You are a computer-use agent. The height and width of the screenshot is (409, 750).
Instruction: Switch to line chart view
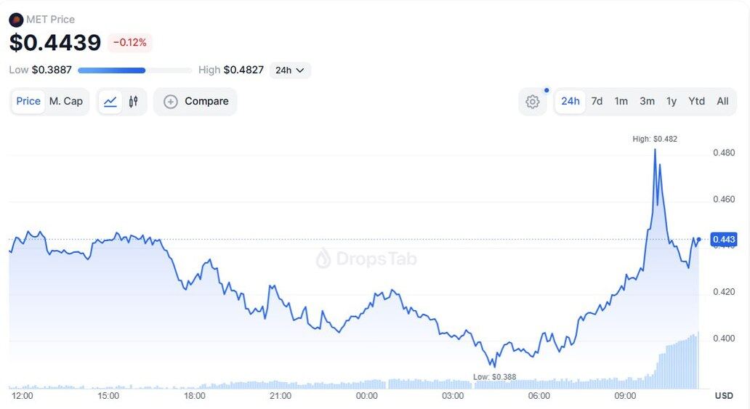(x=110, y=102)
